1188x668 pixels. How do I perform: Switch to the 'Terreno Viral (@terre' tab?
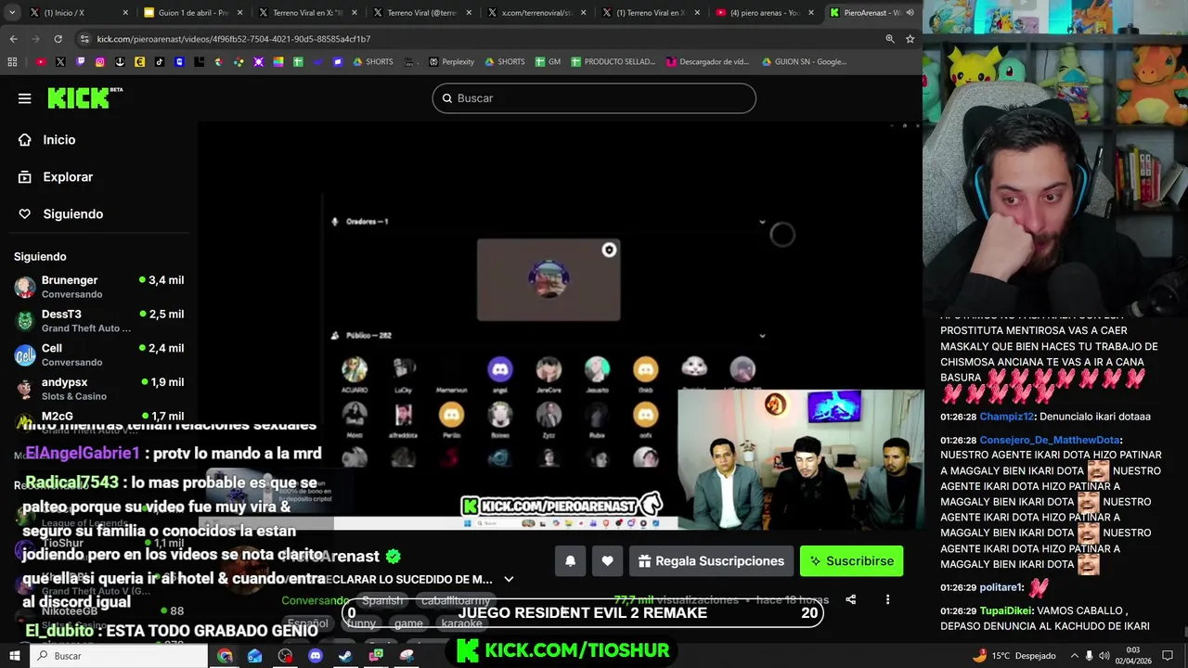(x=421, y=13)
